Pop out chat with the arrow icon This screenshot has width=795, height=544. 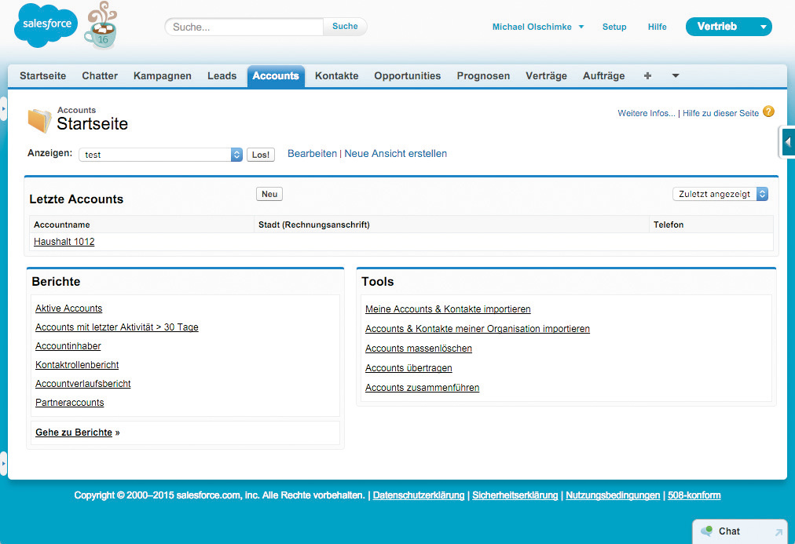click(779, 532)
